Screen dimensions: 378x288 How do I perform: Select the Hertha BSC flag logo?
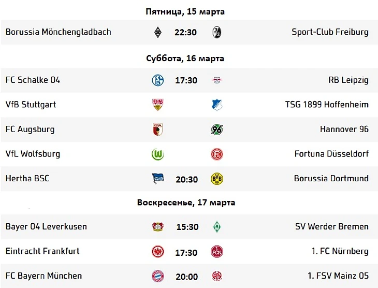(158, 179)
